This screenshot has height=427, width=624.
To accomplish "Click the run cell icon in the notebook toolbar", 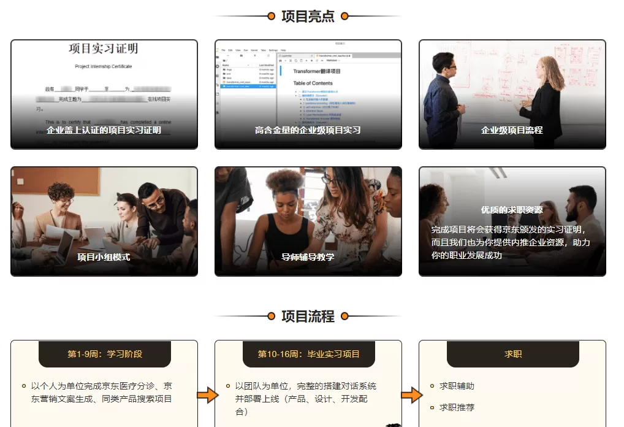I will coord(306,60).
